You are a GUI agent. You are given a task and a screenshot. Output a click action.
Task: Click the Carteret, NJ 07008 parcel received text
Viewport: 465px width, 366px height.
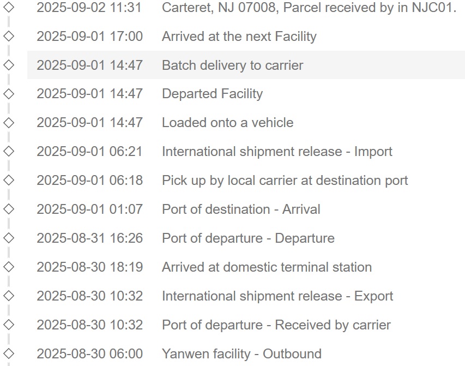coord(309,8)
